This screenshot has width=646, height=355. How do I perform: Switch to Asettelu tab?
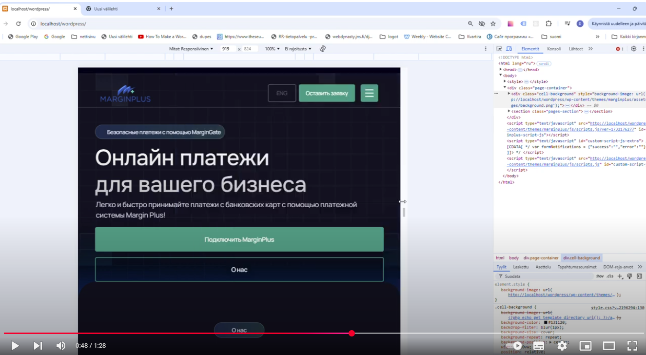click(543, 267)
